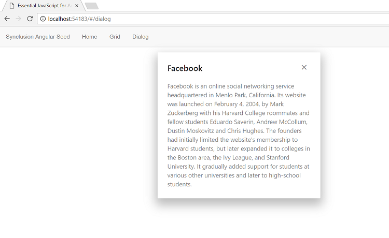View site information icon beside localhost
The height and width of the screenshot is (238, 389).
(43, 19)
